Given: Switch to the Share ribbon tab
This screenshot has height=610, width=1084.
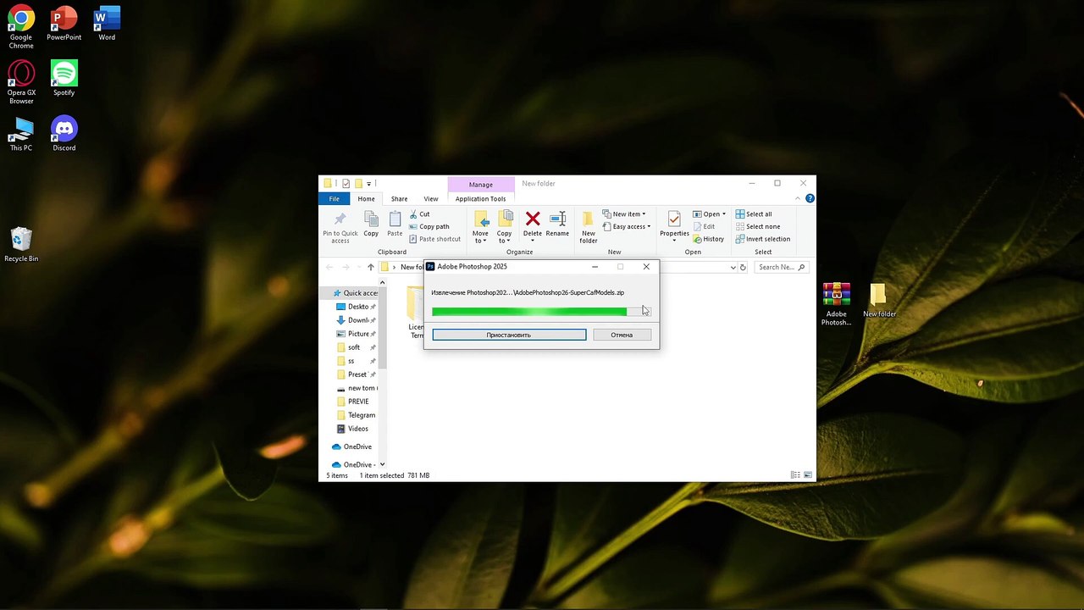Looking at the screenshot, I should [399, 198].
